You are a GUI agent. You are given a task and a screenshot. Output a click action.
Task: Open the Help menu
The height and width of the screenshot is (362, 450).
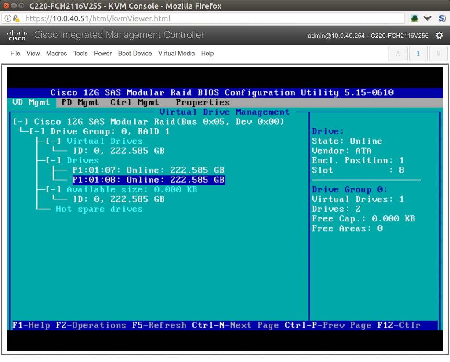click(x=207, y=53)
